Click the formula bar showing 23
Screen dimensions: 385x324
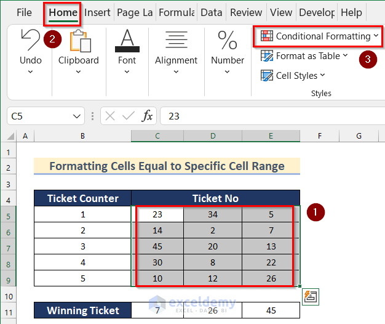pyautogui.click(x=271, y=116)
